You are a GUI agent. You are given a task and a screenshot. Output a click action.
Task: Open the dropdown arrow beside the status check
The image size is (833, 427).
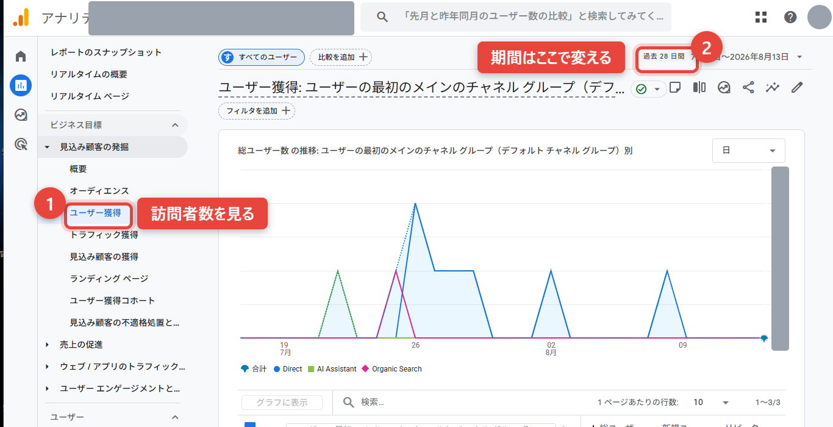click(657, 89)
